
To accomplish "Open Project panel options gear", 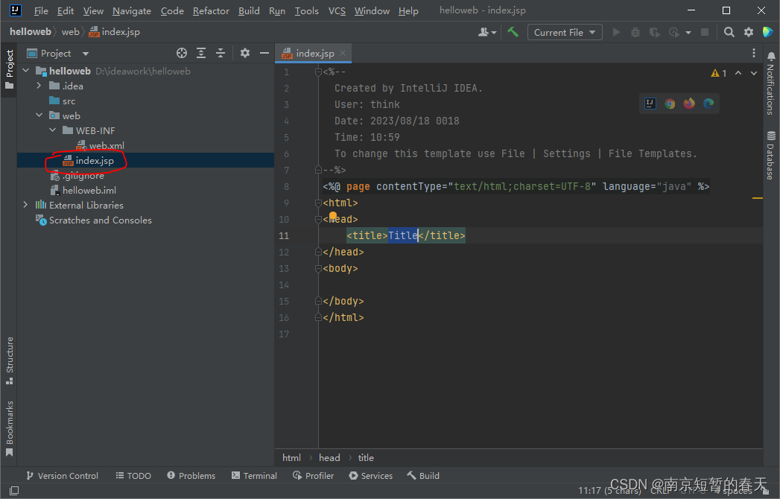I will tap(245, 53).
